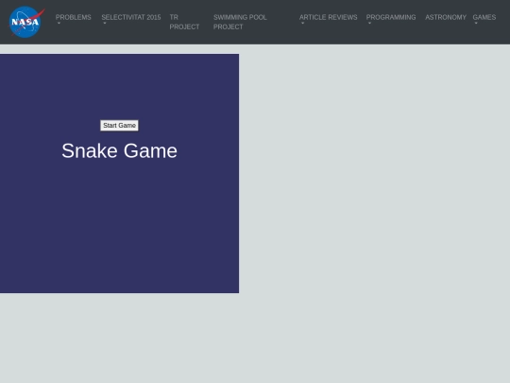Expand the caret under Programming
The width and height of the screenshot is (510, 383).
pos(369,23)
